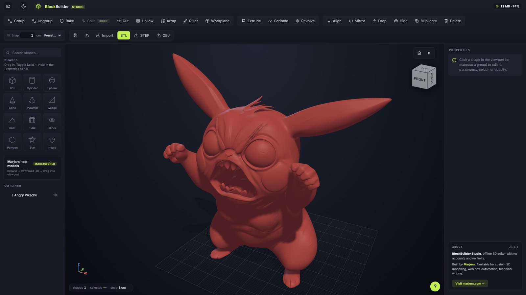
Task: Toggle the P projection button
Action: (429, 53)
